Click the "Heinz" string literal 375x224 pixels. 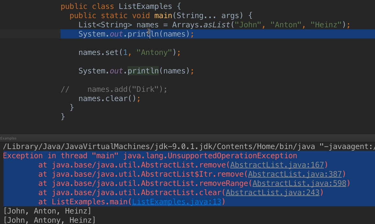coord(326,25)
